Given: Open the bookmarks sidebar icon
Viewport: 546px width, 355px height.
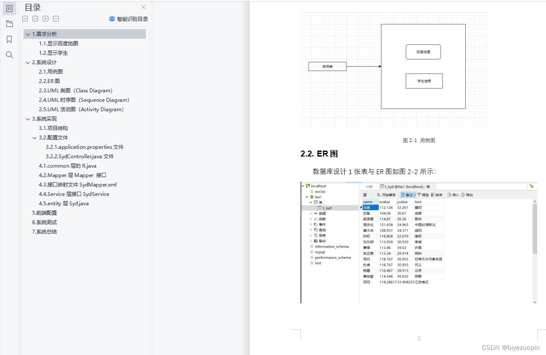Looking at the screenshot, I should pyautogui.click(x=9, y=39).
